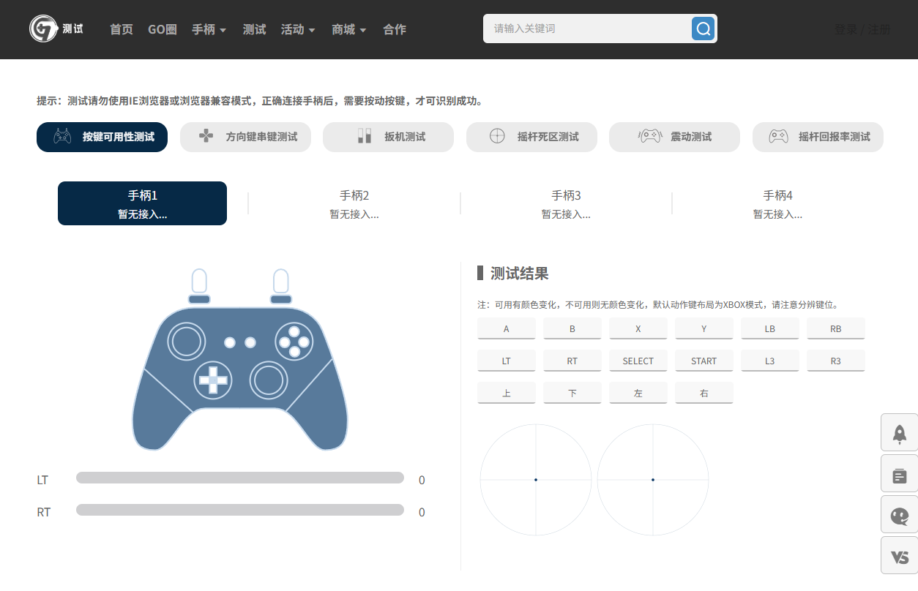
Task: Click the left stick position circle
Action: click(536, 480)
